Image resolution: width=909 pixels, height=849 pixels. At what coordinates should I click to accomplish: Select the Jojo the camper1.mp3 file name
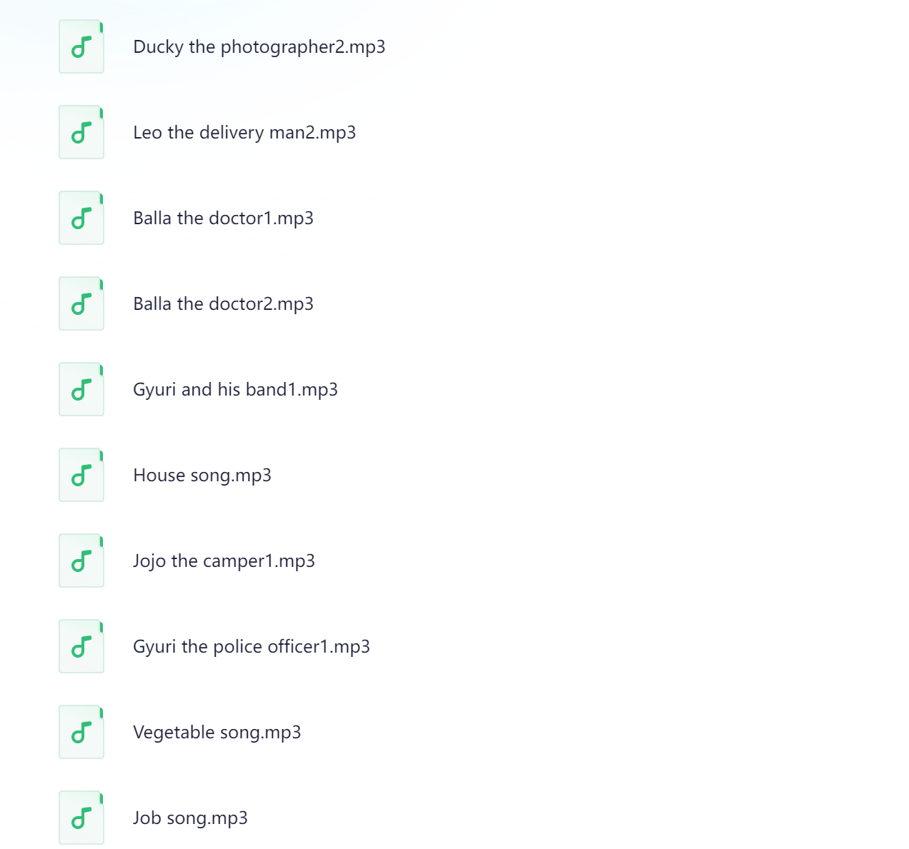[224, 561]
